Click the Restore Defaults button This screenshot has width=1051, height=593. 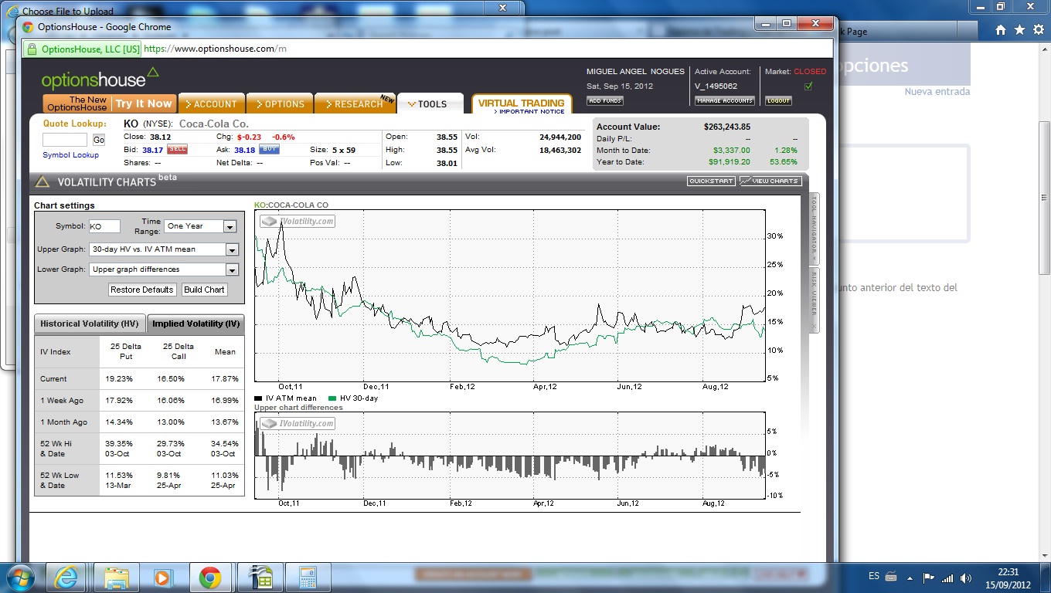pyautogui.click(x=142, y=290)
